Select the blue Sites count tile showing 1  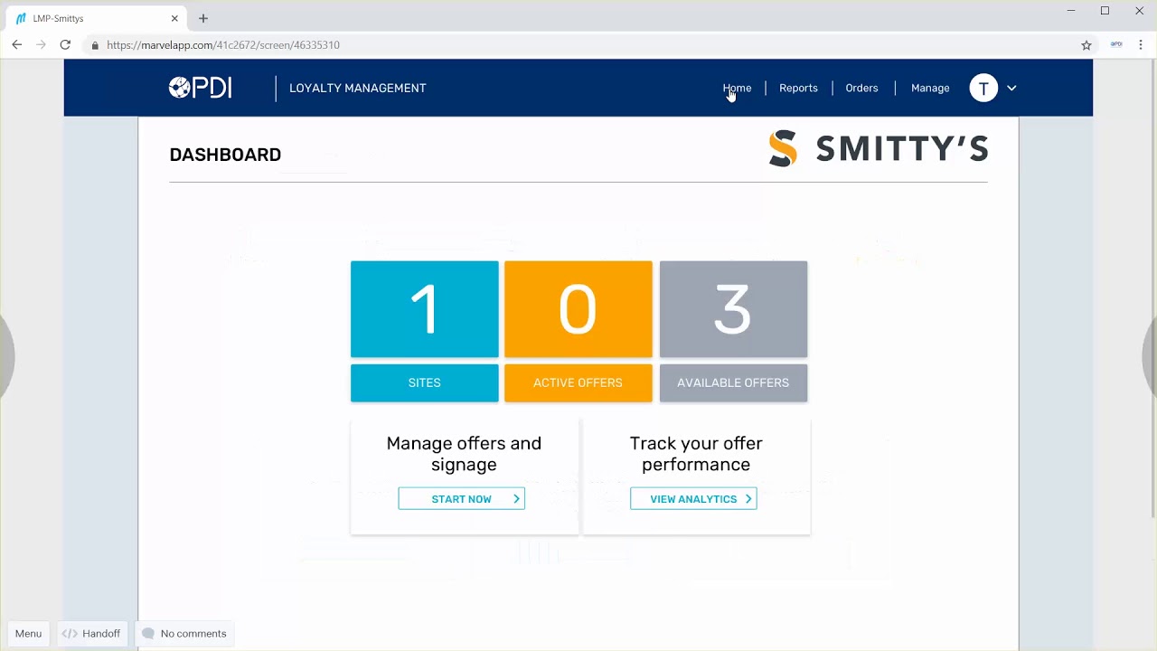425,309
